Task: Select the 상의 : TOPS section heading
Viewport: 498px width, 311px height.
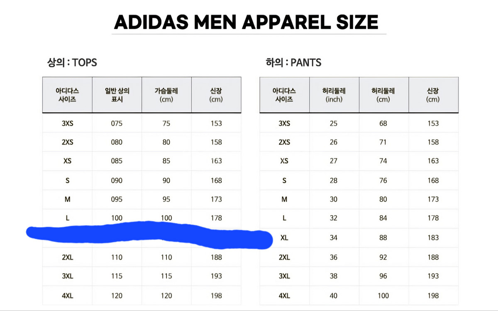Action: pos(72,63)
